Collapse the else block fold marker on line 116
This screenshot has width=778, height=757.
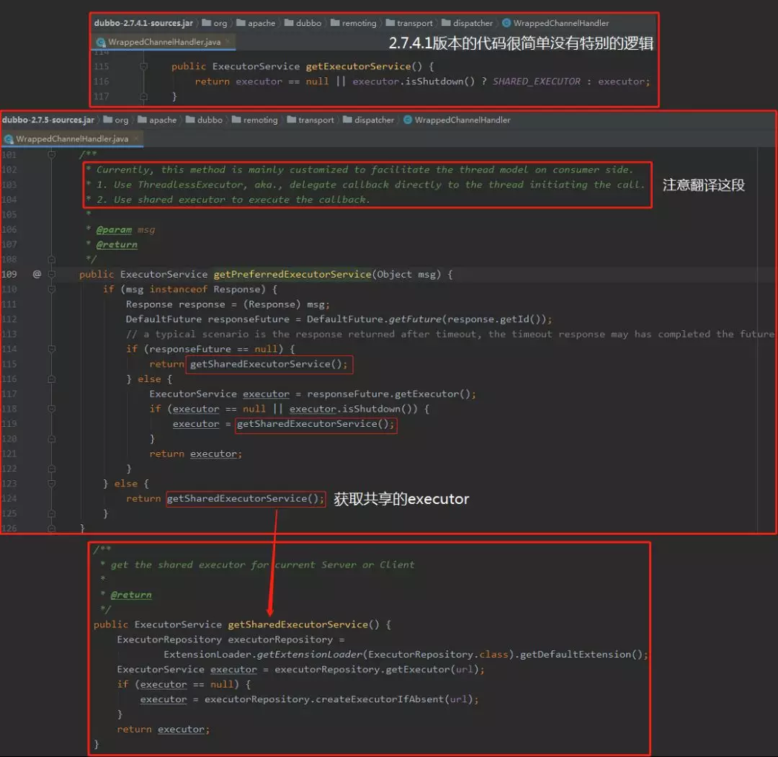tap(52, 378)
